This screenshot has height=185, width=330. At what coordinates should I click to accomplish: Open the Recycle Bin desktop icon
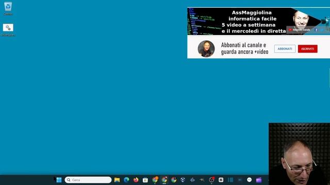point(8,8)
